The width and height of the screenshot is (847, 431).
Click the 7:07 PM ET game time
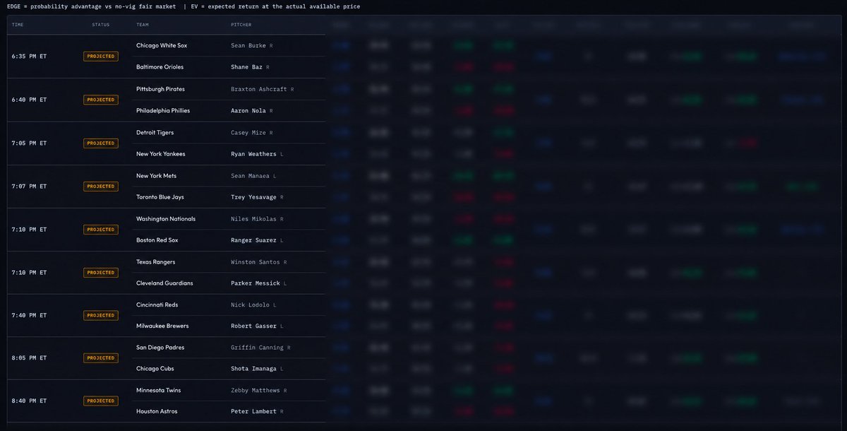(x=29, y=187)
